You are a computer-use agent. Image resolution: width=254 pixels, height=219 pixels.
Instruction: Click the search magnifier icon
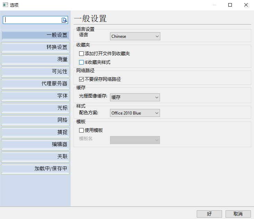pos(64,20)
